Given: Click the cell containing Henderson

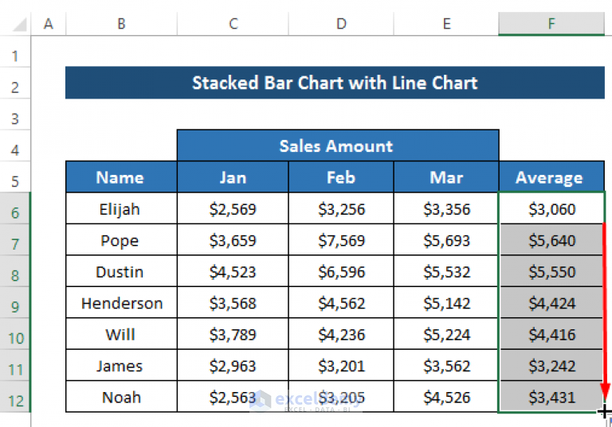Looking at the screenshot, I should point(121,303).
